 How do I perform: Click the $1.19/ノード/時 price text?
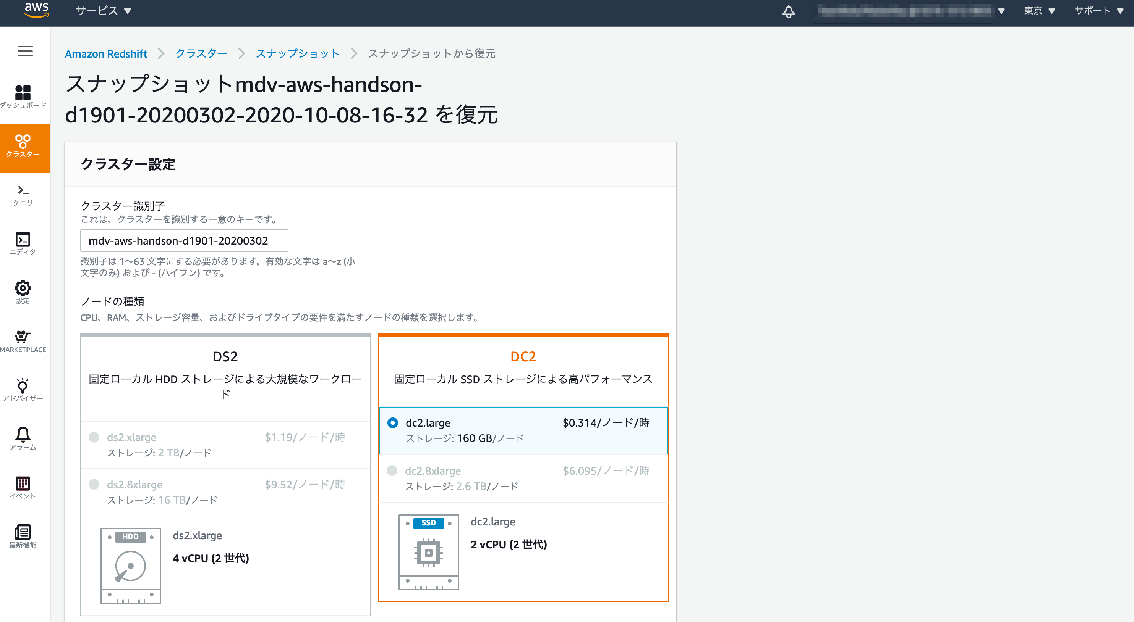(x=305, y=437)
